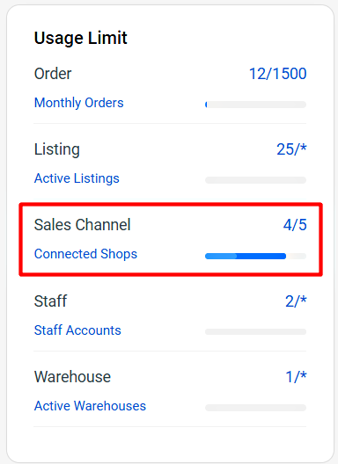The height and width of the screenshot is (464, 338).
Task: Click the 2/* staff count
Action: 296,301
